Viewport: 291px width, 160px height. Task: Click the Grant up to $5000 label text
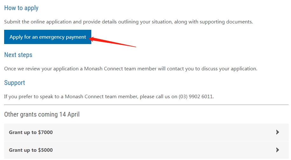31,150
